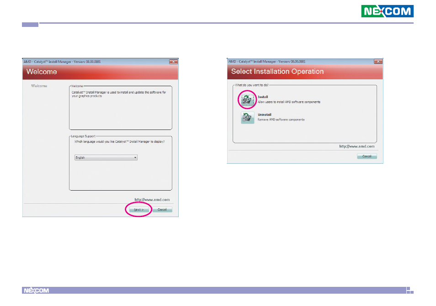Click Next in the Welcome dialog
Image resolution: width=436 pixels, height=306 pixels.
click(139, 210)
